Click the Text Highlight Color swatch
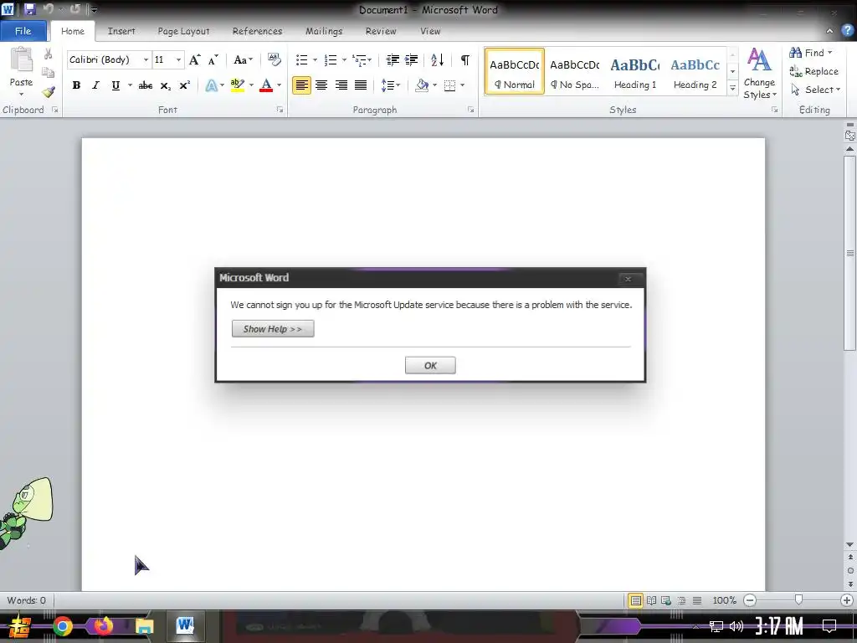This screenshot has height=643, width=857. click(237, 85)
